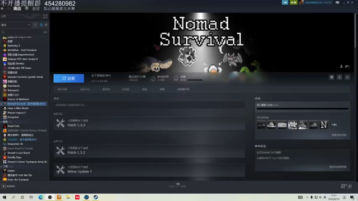Click the Dead Cells game icon

5,126
